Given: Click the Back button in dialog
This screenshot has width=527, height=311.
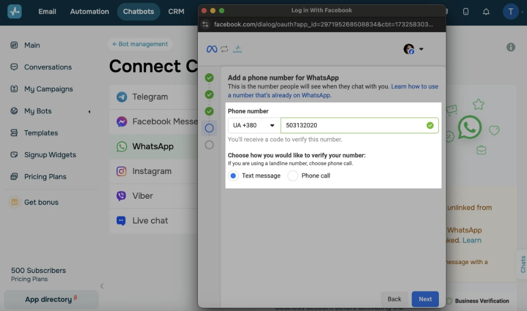Looking at the screenshot, I should click(x=394, y=299).
